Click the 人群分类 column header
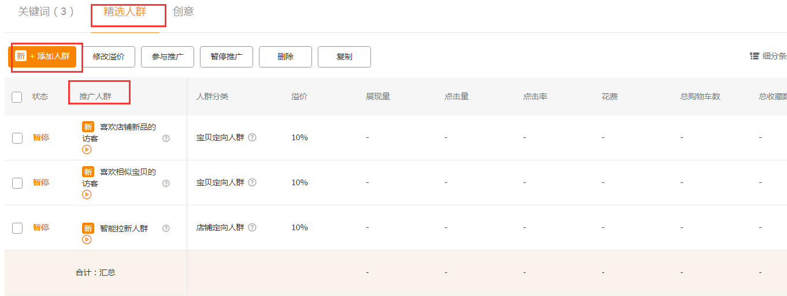 click(213, 96)
